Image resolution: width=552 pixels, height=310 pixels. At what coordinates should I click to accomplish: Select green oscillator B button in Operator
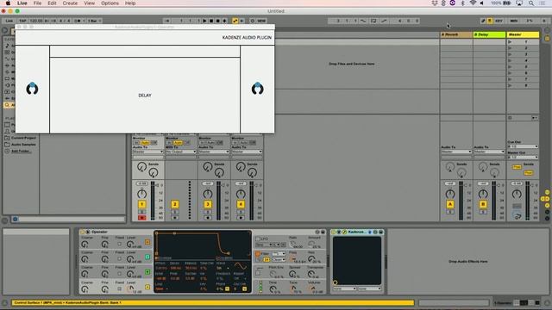[x=147, y=272]
